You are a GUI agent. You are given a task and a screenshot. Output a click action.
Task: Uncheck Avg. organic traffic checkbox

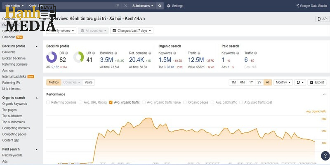point(111,102)
